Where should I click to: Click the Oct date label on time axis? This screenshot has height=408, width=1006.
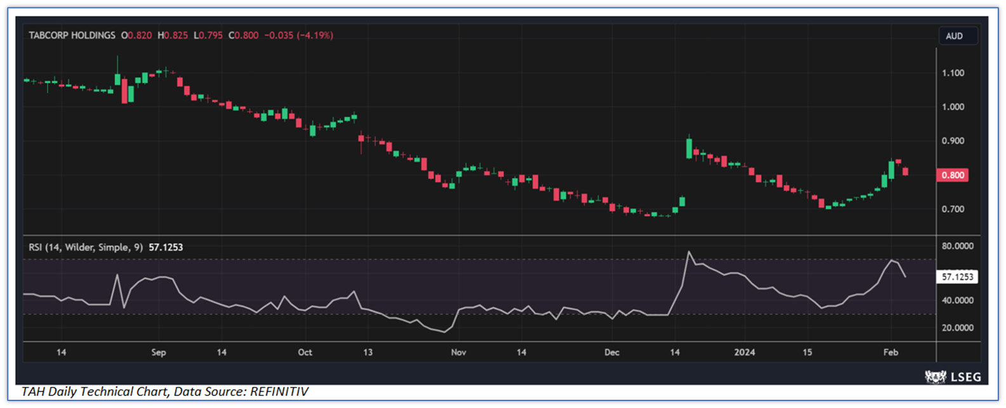(x=305, y=352)
